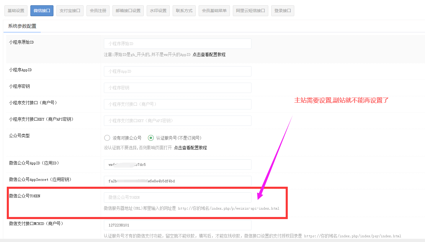Focus the 小程序密钥 input box
Screen dimensions: 425x242
(x=177, y=88)
